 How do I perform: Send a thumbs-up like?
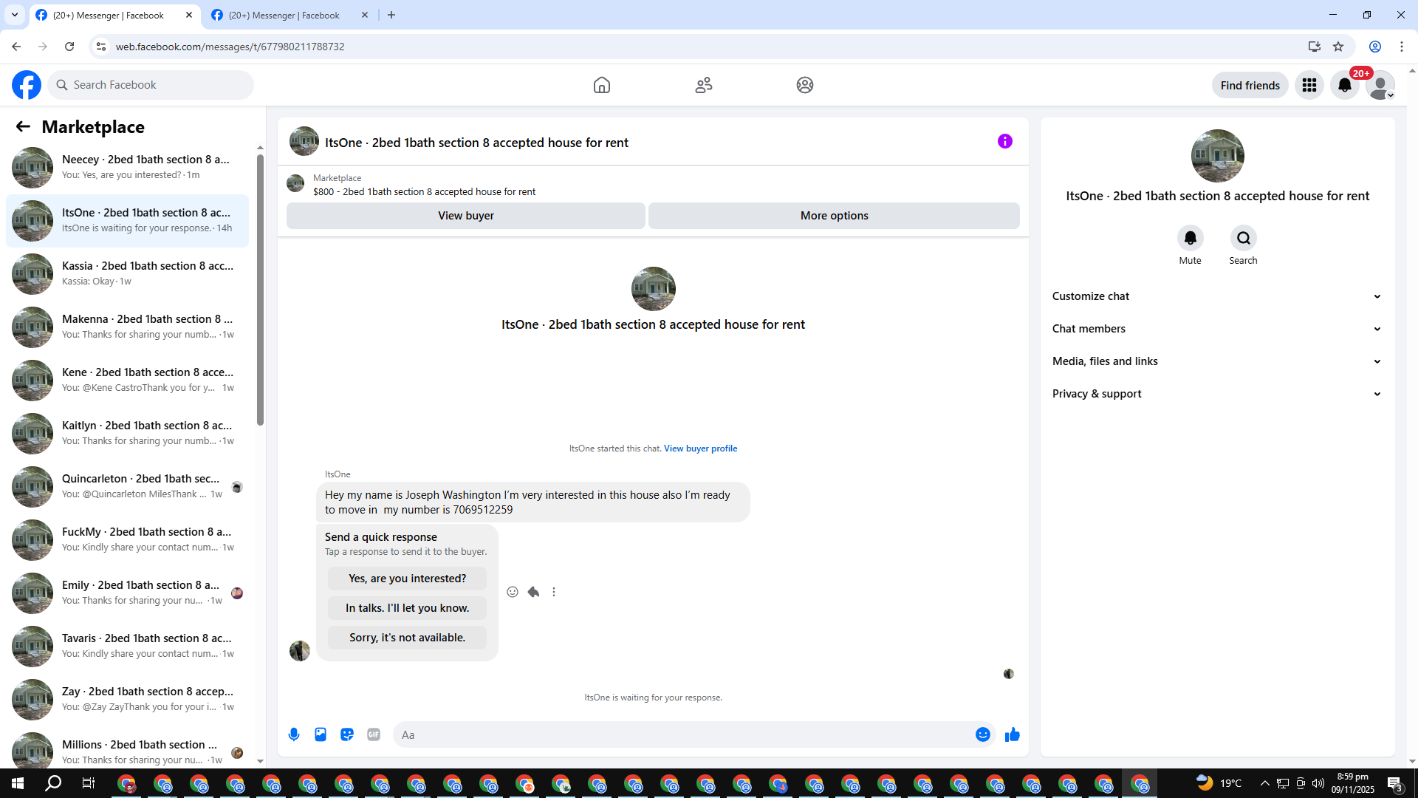pos(1013,734)
